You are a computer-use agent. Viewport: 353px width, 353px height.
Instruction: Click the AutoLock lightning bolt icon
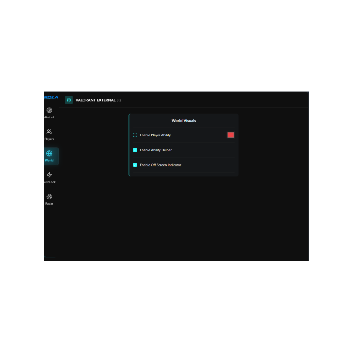(x=49, y=175)
